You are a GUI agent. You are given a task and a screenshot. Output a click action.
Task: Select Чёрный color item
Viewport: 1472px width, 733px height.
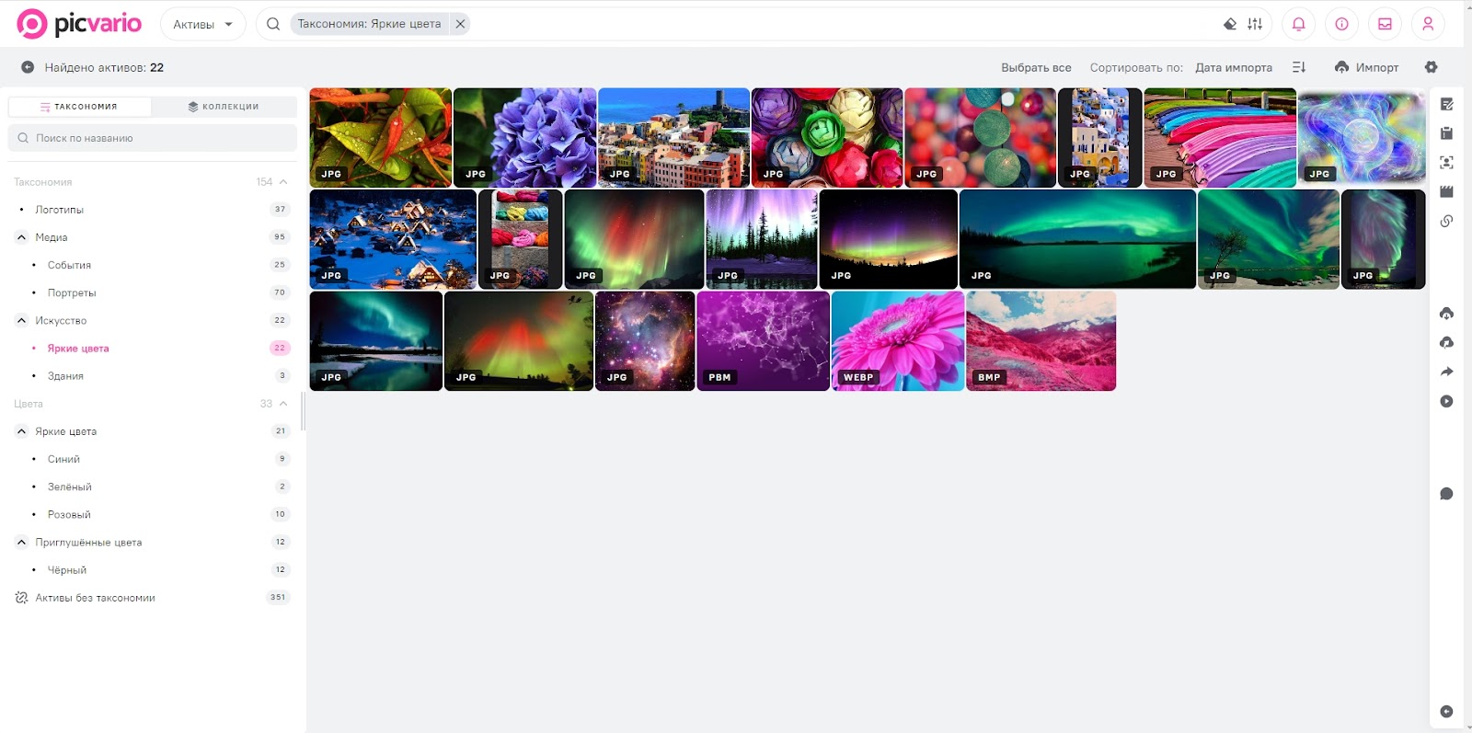[x=67, y=570]
